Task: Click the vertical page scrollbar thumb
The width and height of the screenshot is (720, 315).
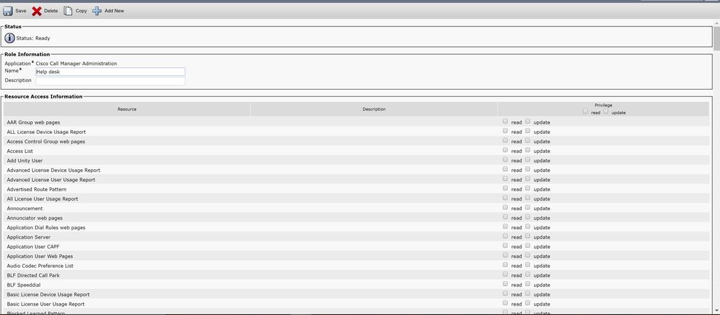Action: (716, 39)
